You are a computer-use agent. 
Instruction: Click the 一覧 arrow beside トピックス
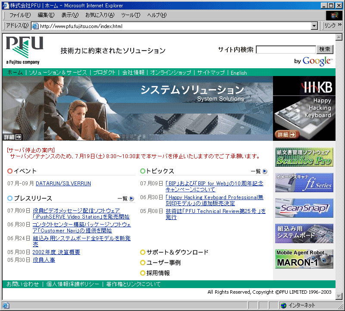point(265,171)
